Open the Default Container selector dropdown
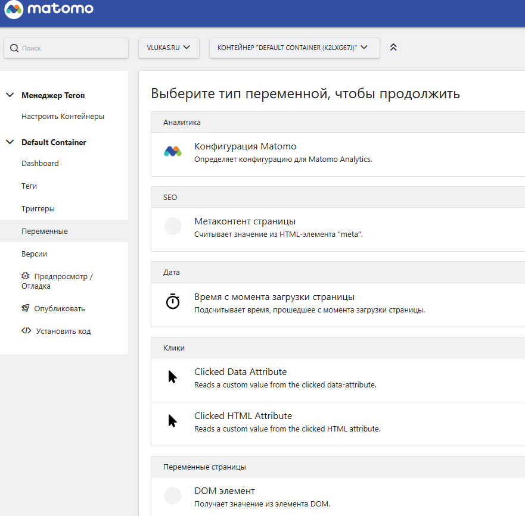The width and height of the screenshot is (525, 516). 294,48
